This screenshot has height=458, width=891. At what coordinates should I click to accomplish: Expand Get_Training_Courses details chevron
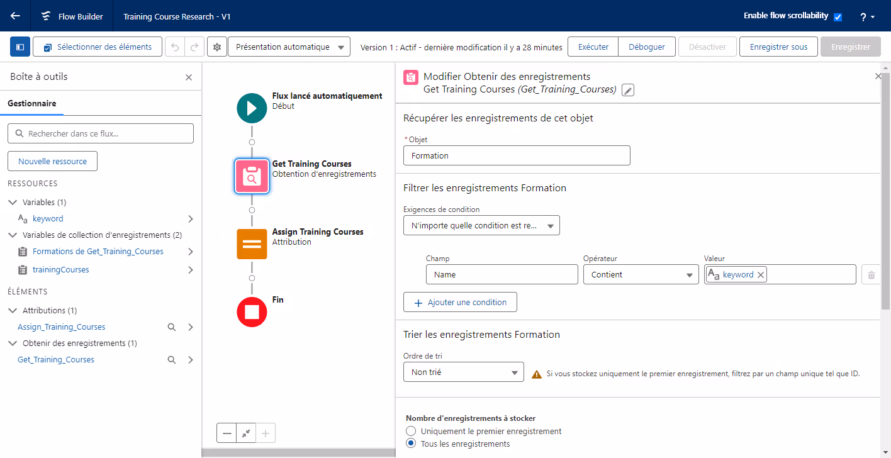(x=191, y=360)
